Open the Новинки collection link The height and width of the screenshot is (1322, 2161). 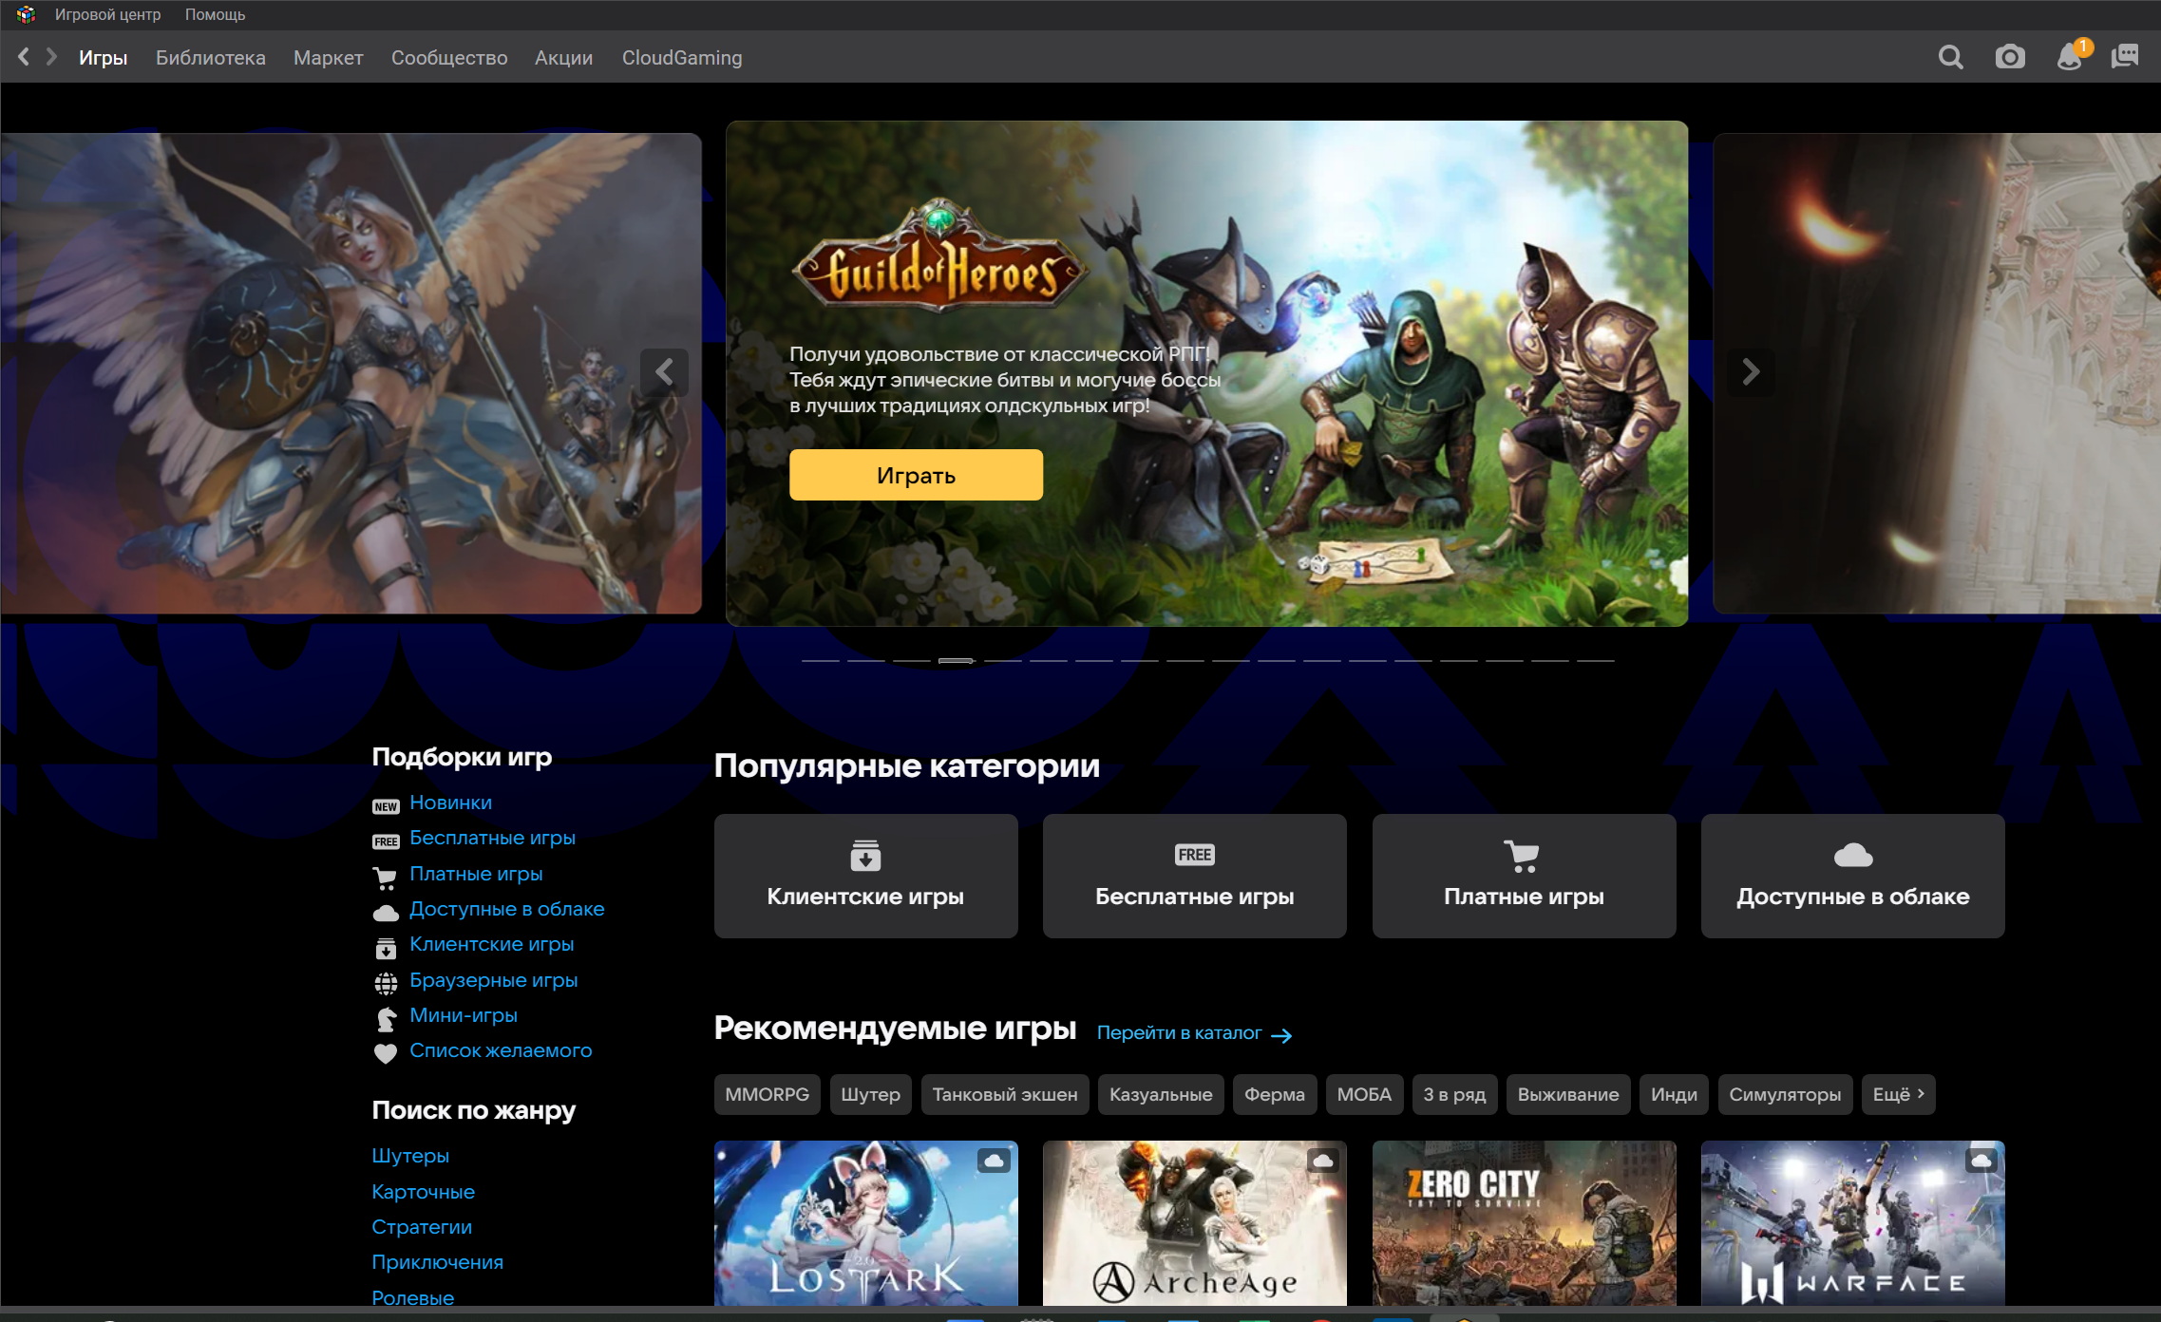[450, 803]
